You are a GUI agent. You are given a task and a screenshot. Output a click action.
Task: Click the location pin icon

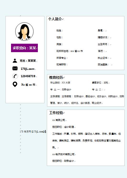15,84
